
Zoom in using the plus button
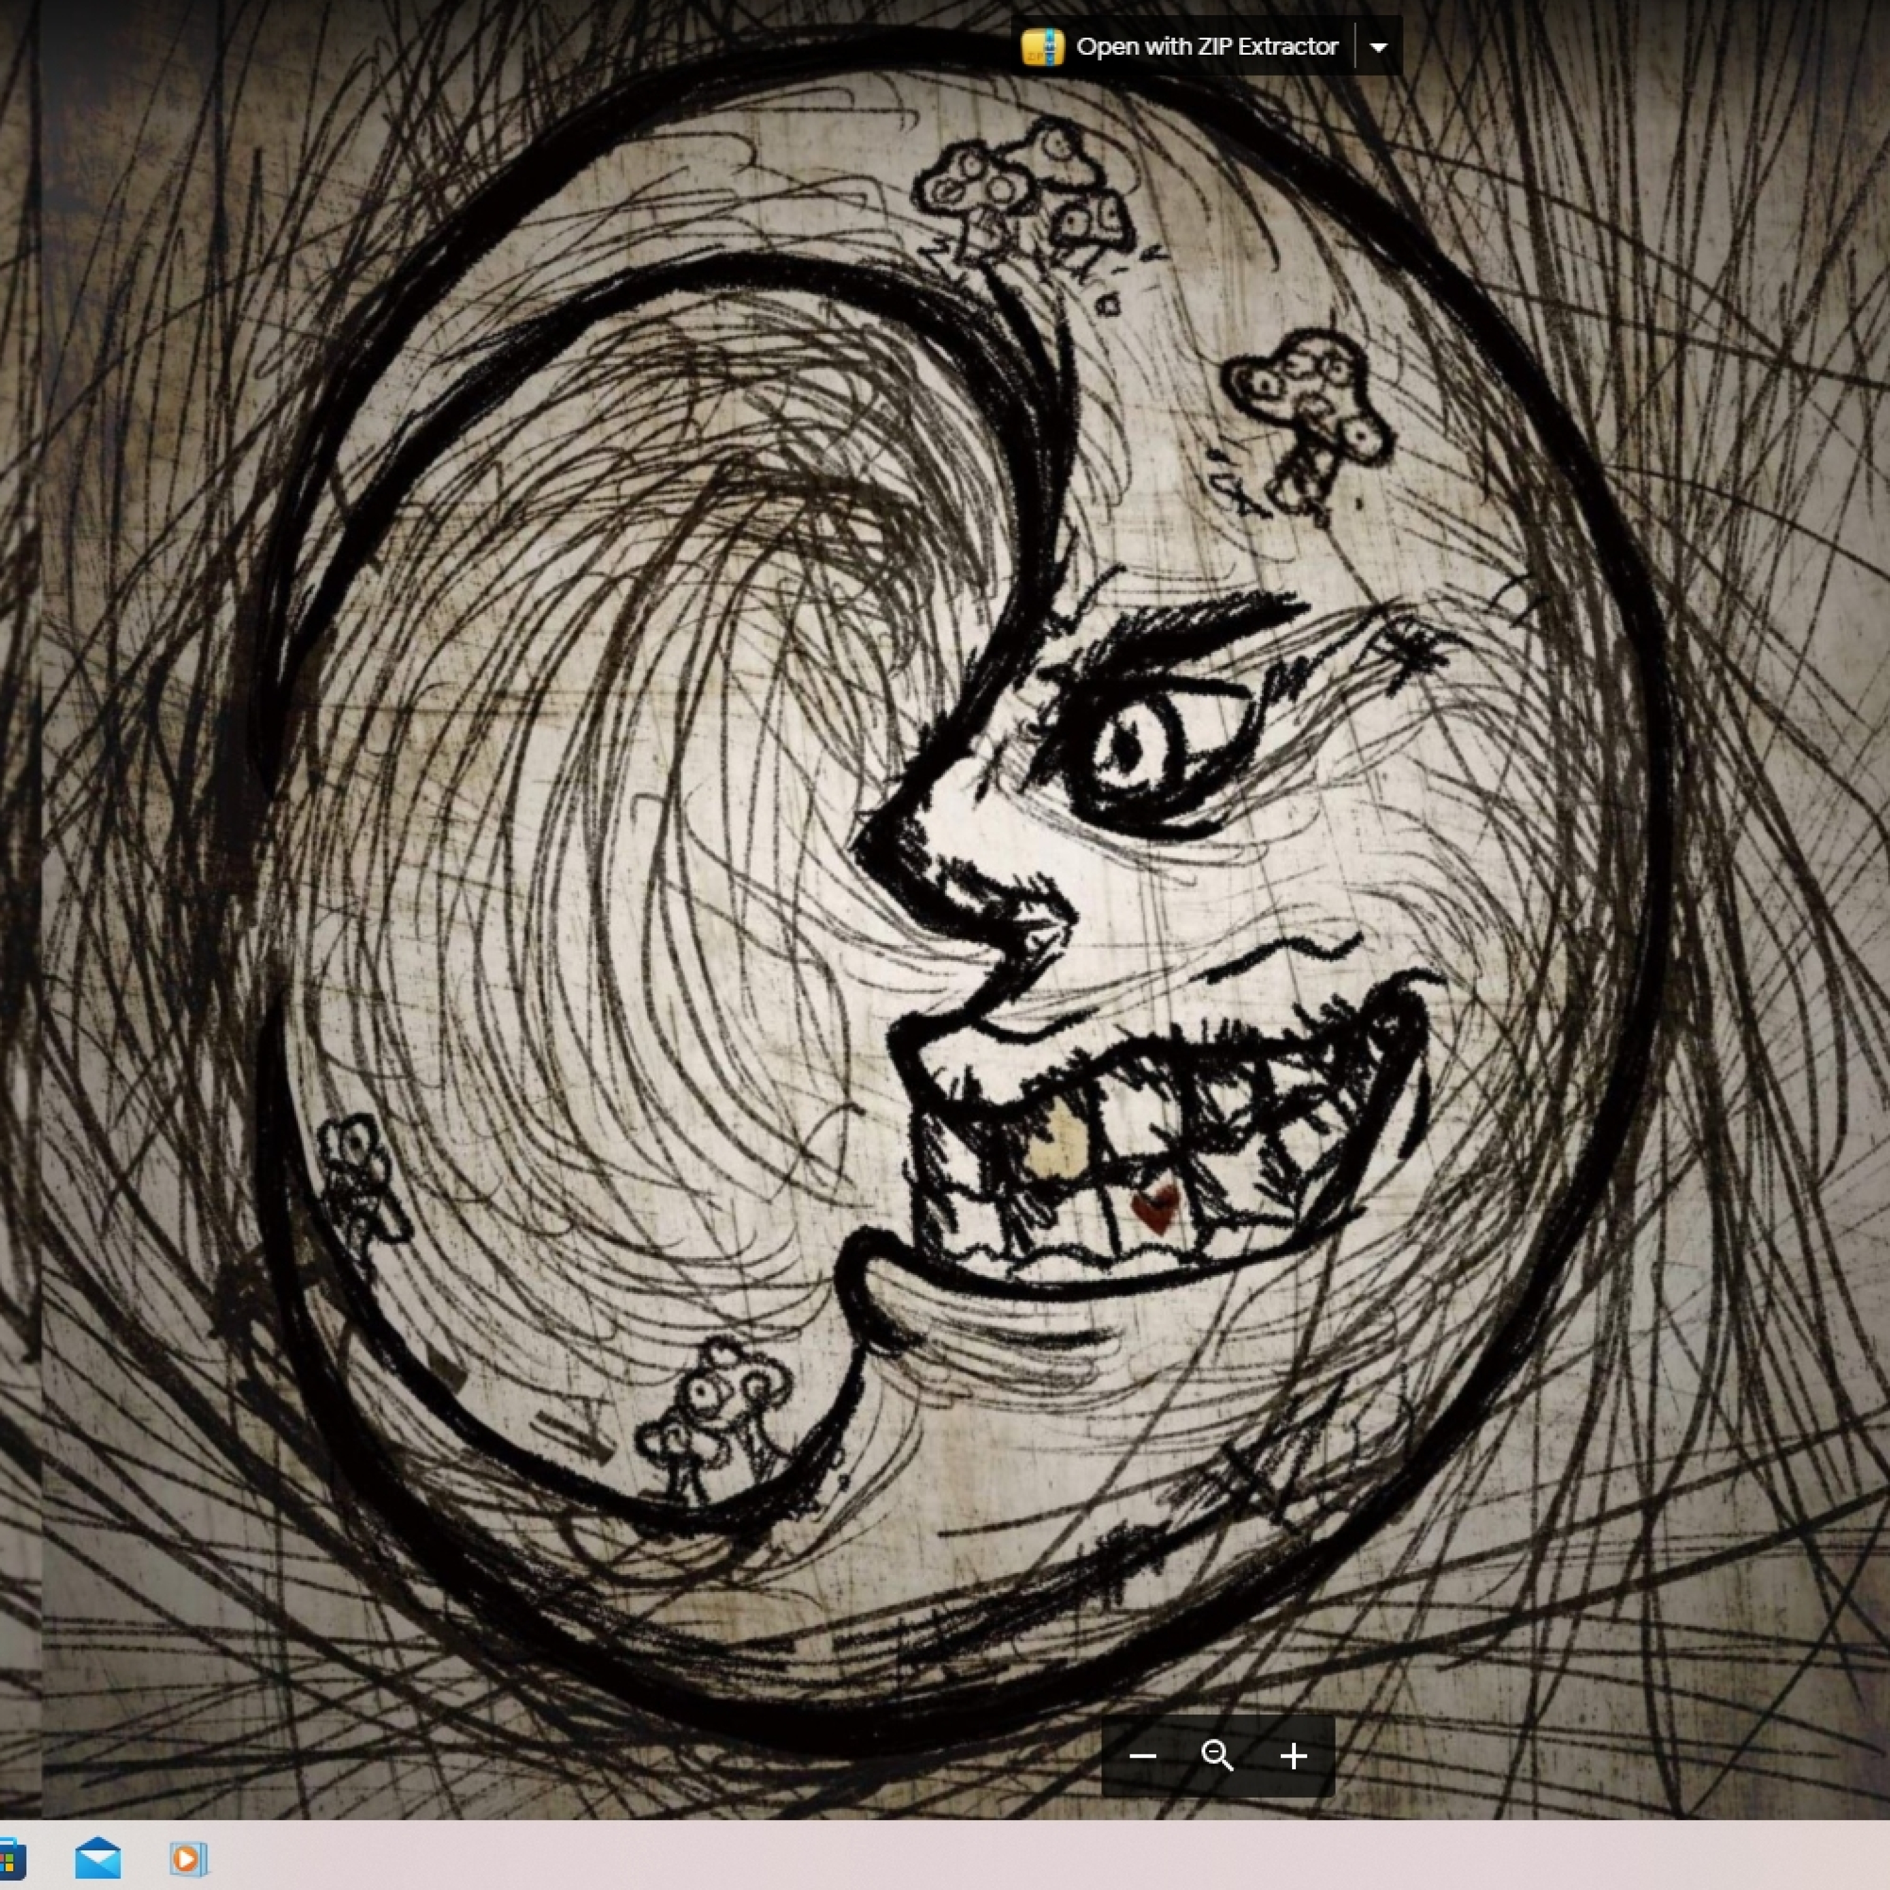[1293, 1756]
